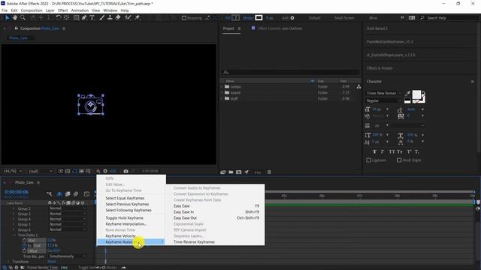Open the Animation menu
Screen dimensions: 481x270
(80, 10)
